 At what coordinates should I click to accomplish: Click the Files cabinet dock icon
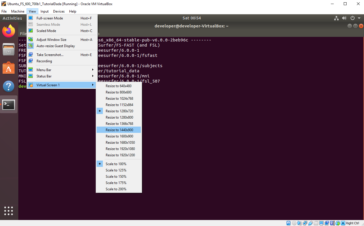pos(9,49)
